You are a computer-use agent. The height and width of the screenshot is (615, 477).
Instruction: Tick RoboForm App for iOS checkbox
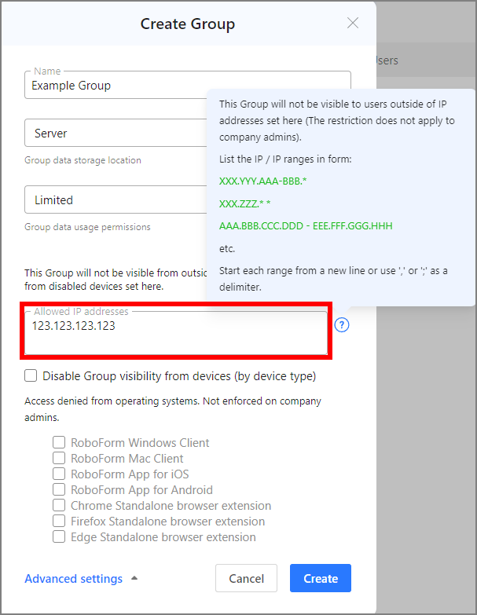pos(58,474)
